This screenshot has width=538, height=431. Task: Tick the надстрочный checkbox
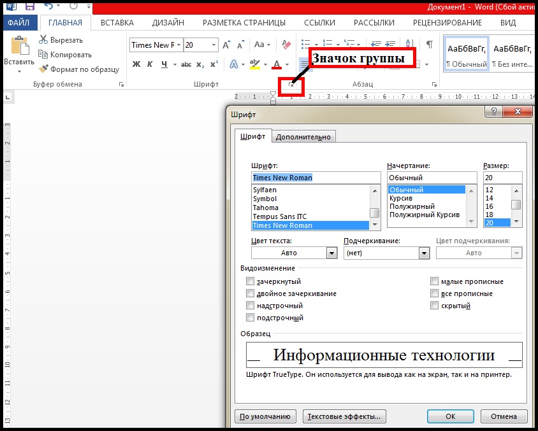coord(250,305)
